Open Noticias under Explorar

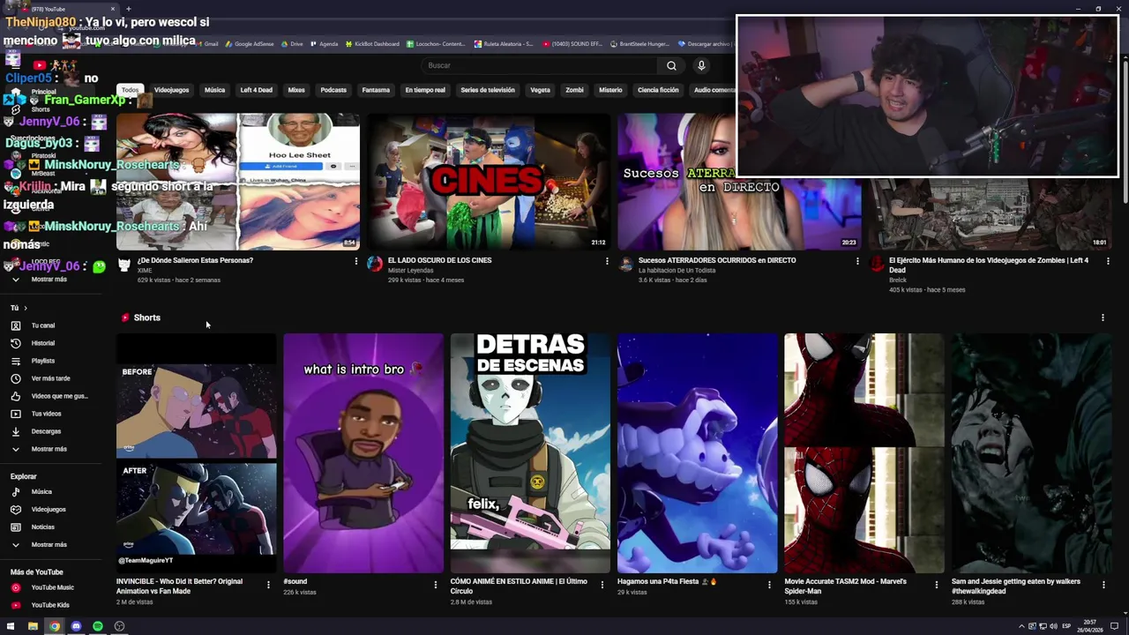tap(42, 527)
